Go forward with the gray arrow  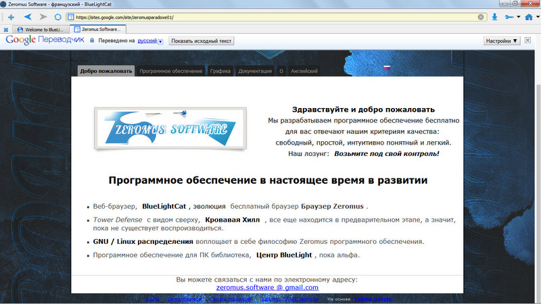43,16
